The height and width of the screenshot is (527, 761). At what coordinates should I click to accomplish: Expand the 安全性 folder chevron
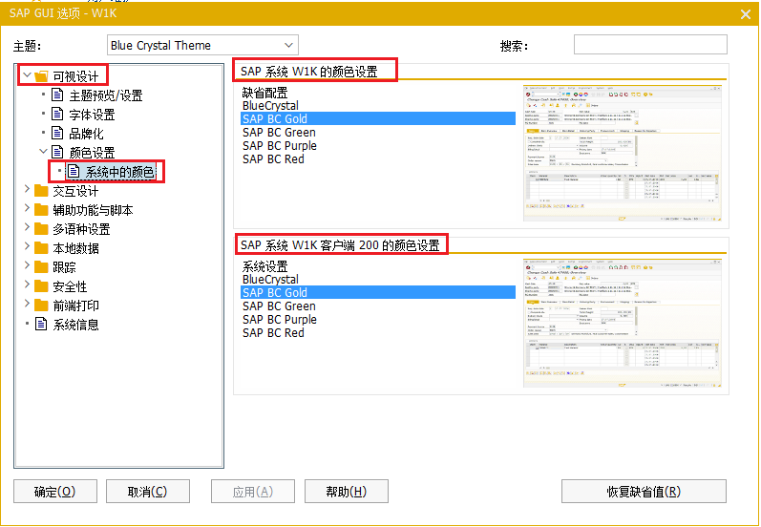(x=27, y=285)
